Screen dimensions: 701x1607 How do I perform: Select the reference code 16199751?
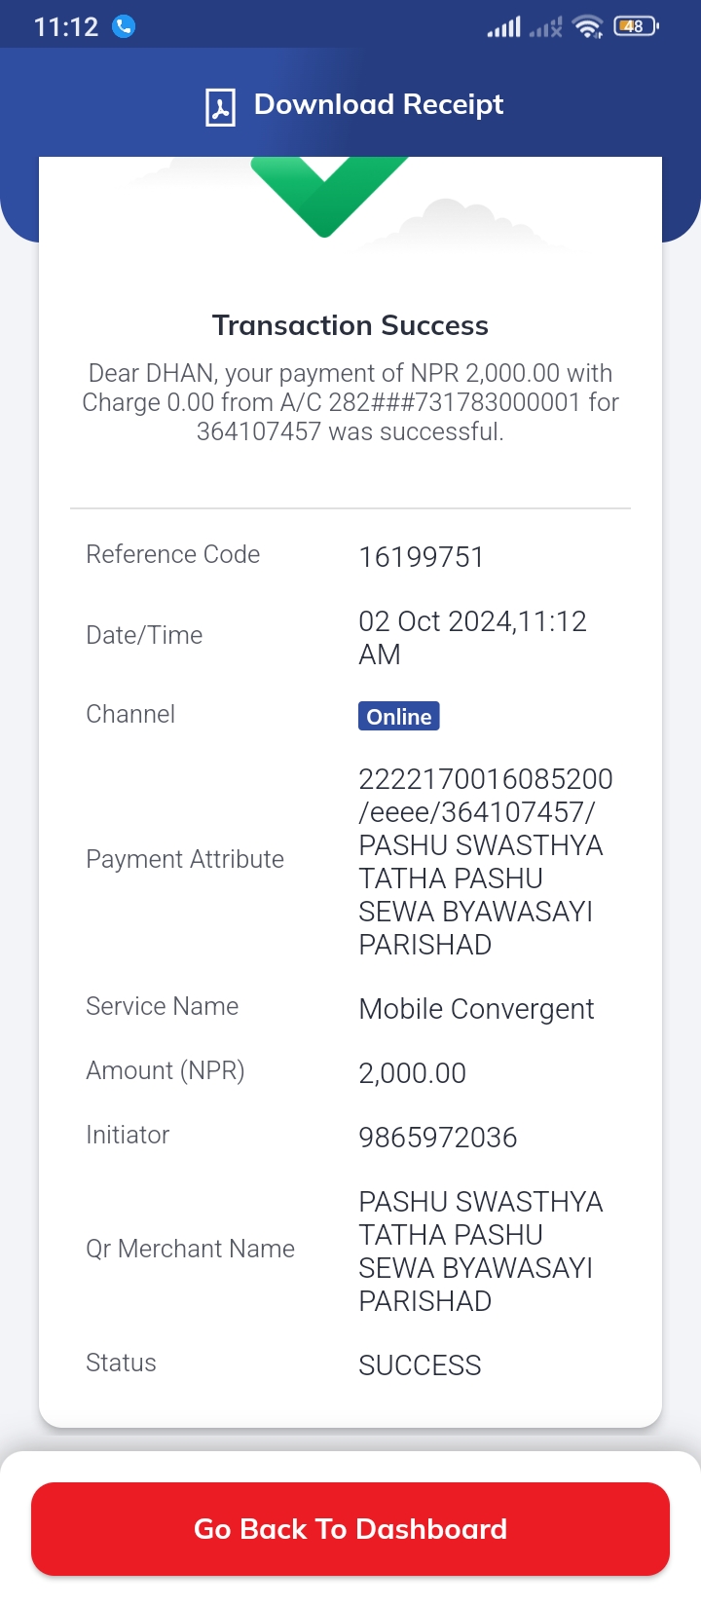click(422, 557)
